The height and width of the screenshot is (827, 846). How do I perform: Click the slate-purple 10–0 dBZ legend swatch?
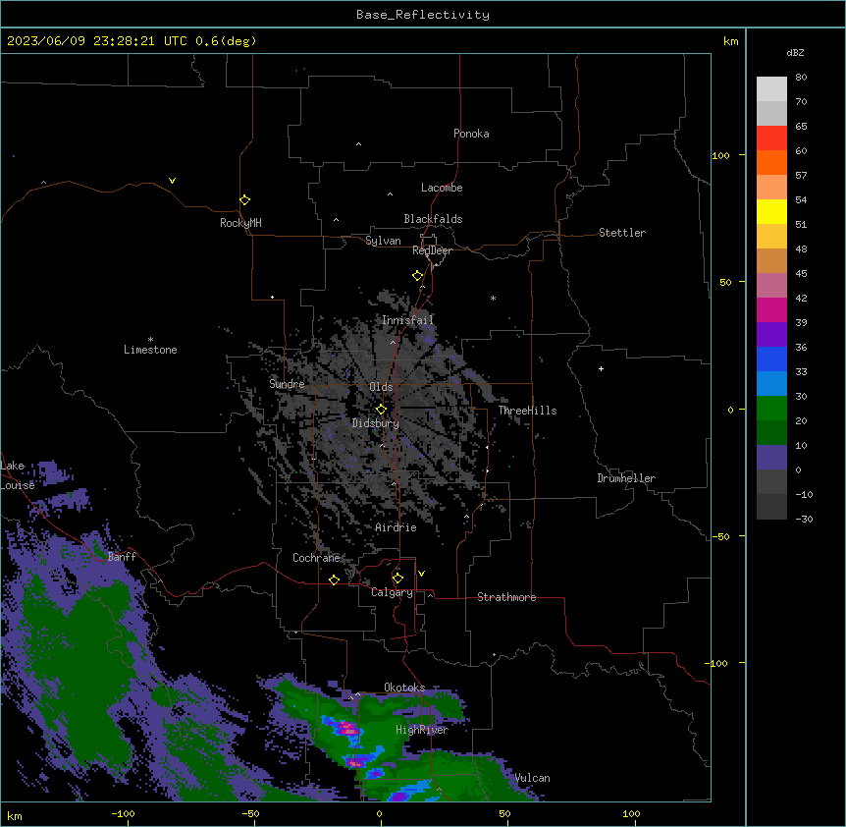pyautogui.click(x=771, y=458)
